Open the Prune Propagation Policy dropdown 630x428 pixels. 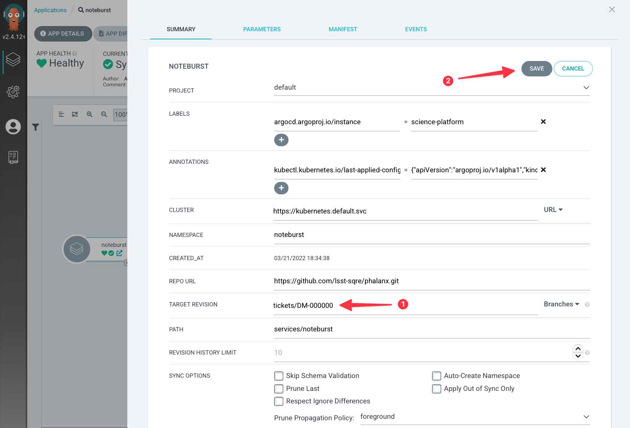586,417
